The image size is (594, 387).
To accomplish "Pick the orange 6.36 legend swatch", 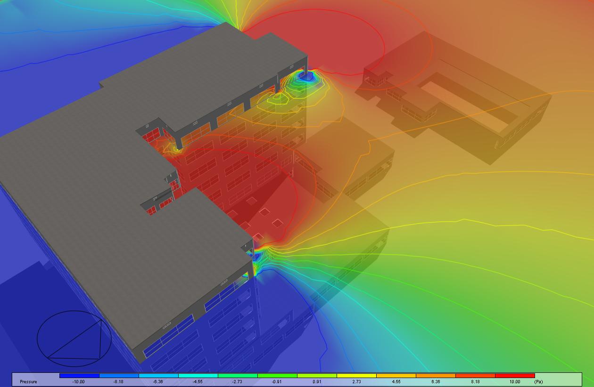I will tap(436, 376).
